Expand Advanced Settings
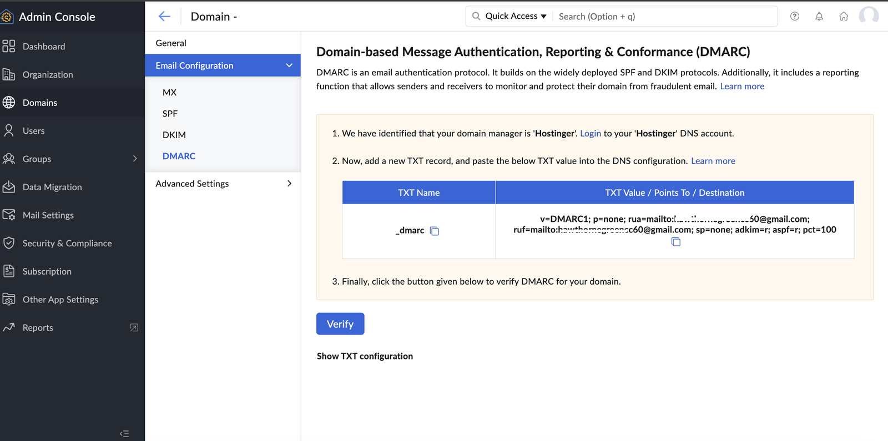This screenshot has height=441, width=888. (289, 184)
